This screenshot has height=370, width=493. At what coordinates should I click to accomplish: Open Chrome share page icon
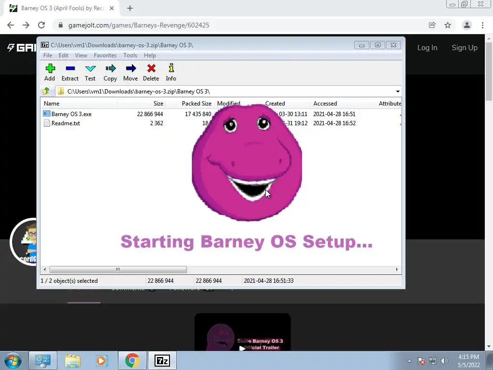point(432,25)
